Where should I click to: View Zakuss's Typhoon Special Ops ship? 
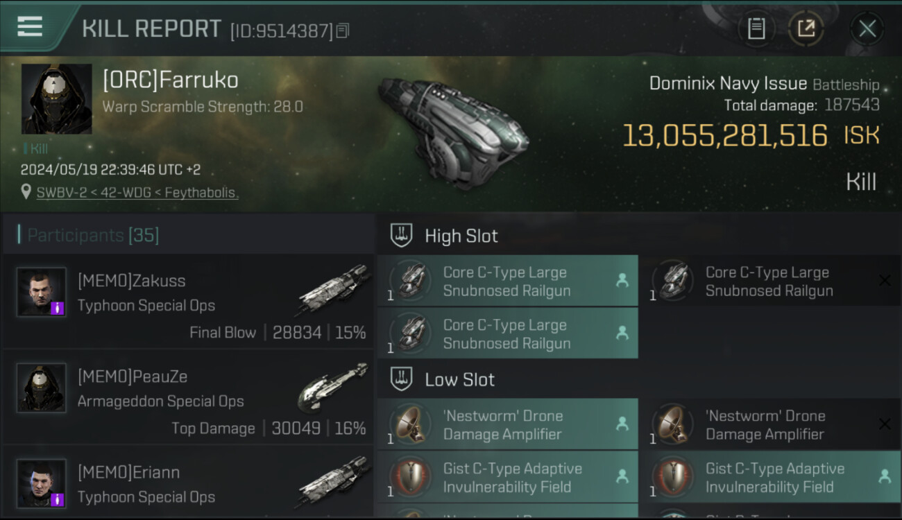[333, 290]
